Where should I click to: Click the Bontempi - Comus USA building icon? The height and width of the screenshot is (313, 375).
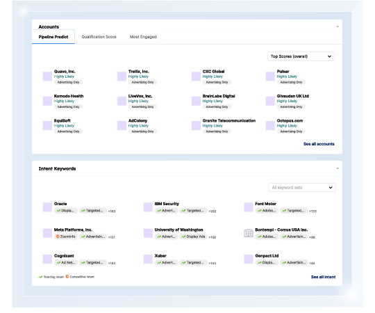(x=248, y=233)
